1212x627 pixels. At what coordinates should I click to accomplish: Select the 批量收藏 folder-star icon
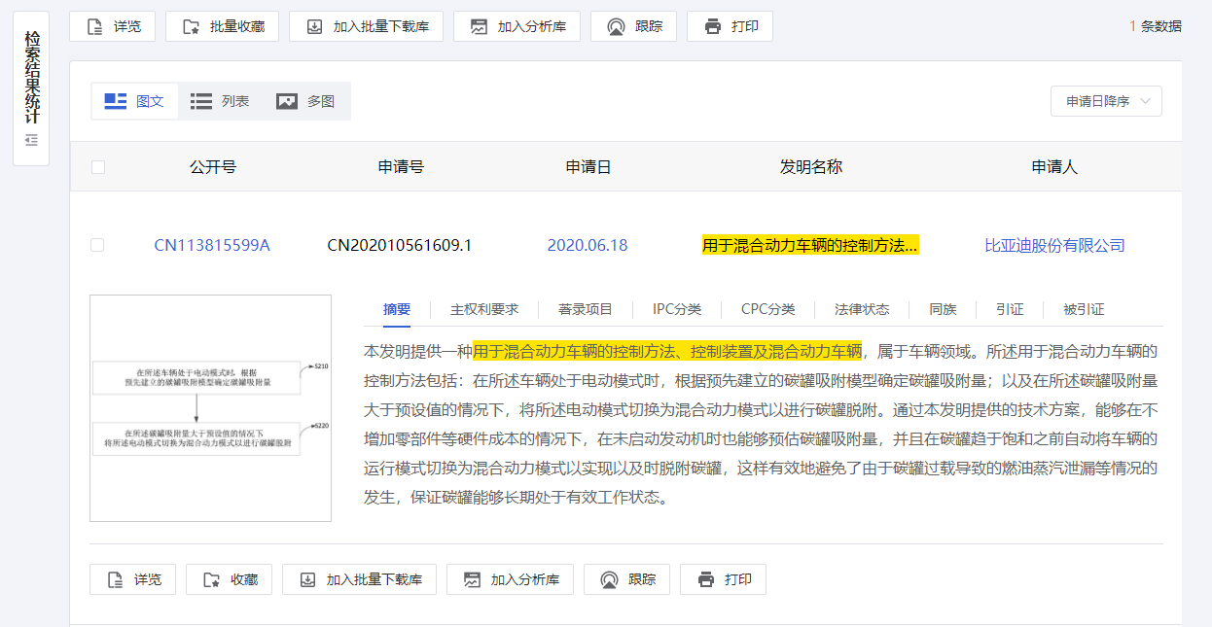pyautogui.click(x=194, y=25)
